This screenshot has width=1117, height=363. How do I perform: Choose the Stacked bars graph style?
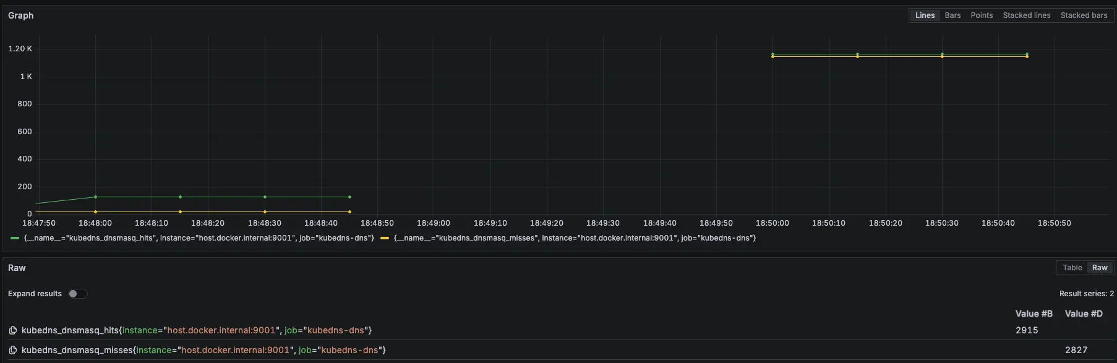point(1084,15)
